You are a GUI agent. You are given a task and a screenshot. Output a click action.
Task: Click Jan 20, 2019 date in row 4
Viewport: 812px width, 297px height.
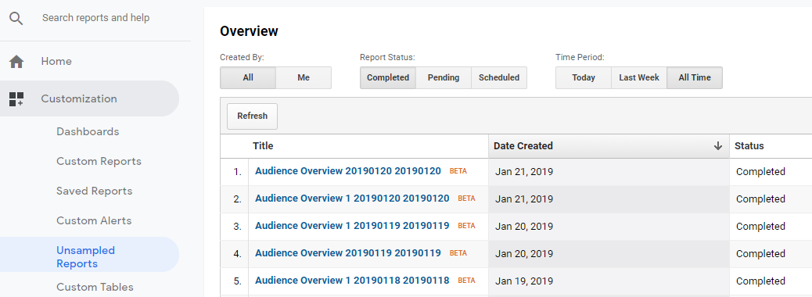coord(524,254)
